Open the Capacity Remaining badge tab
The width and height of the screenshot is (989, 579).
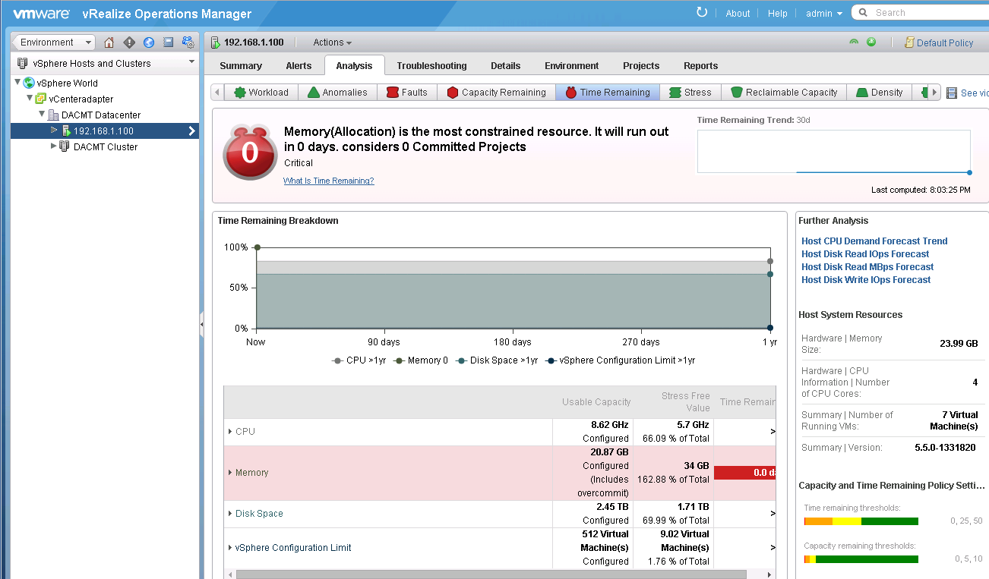click(x=497, y=92)
